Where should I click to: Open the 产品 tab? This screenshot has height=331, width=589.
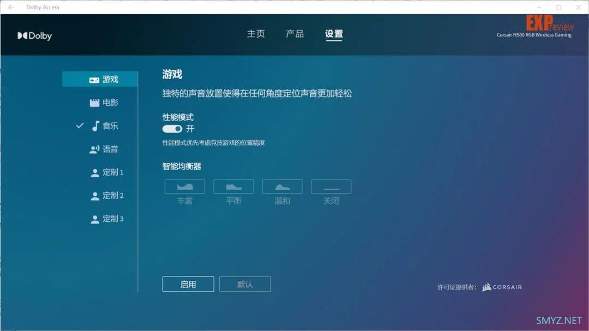tap(295, 34)
